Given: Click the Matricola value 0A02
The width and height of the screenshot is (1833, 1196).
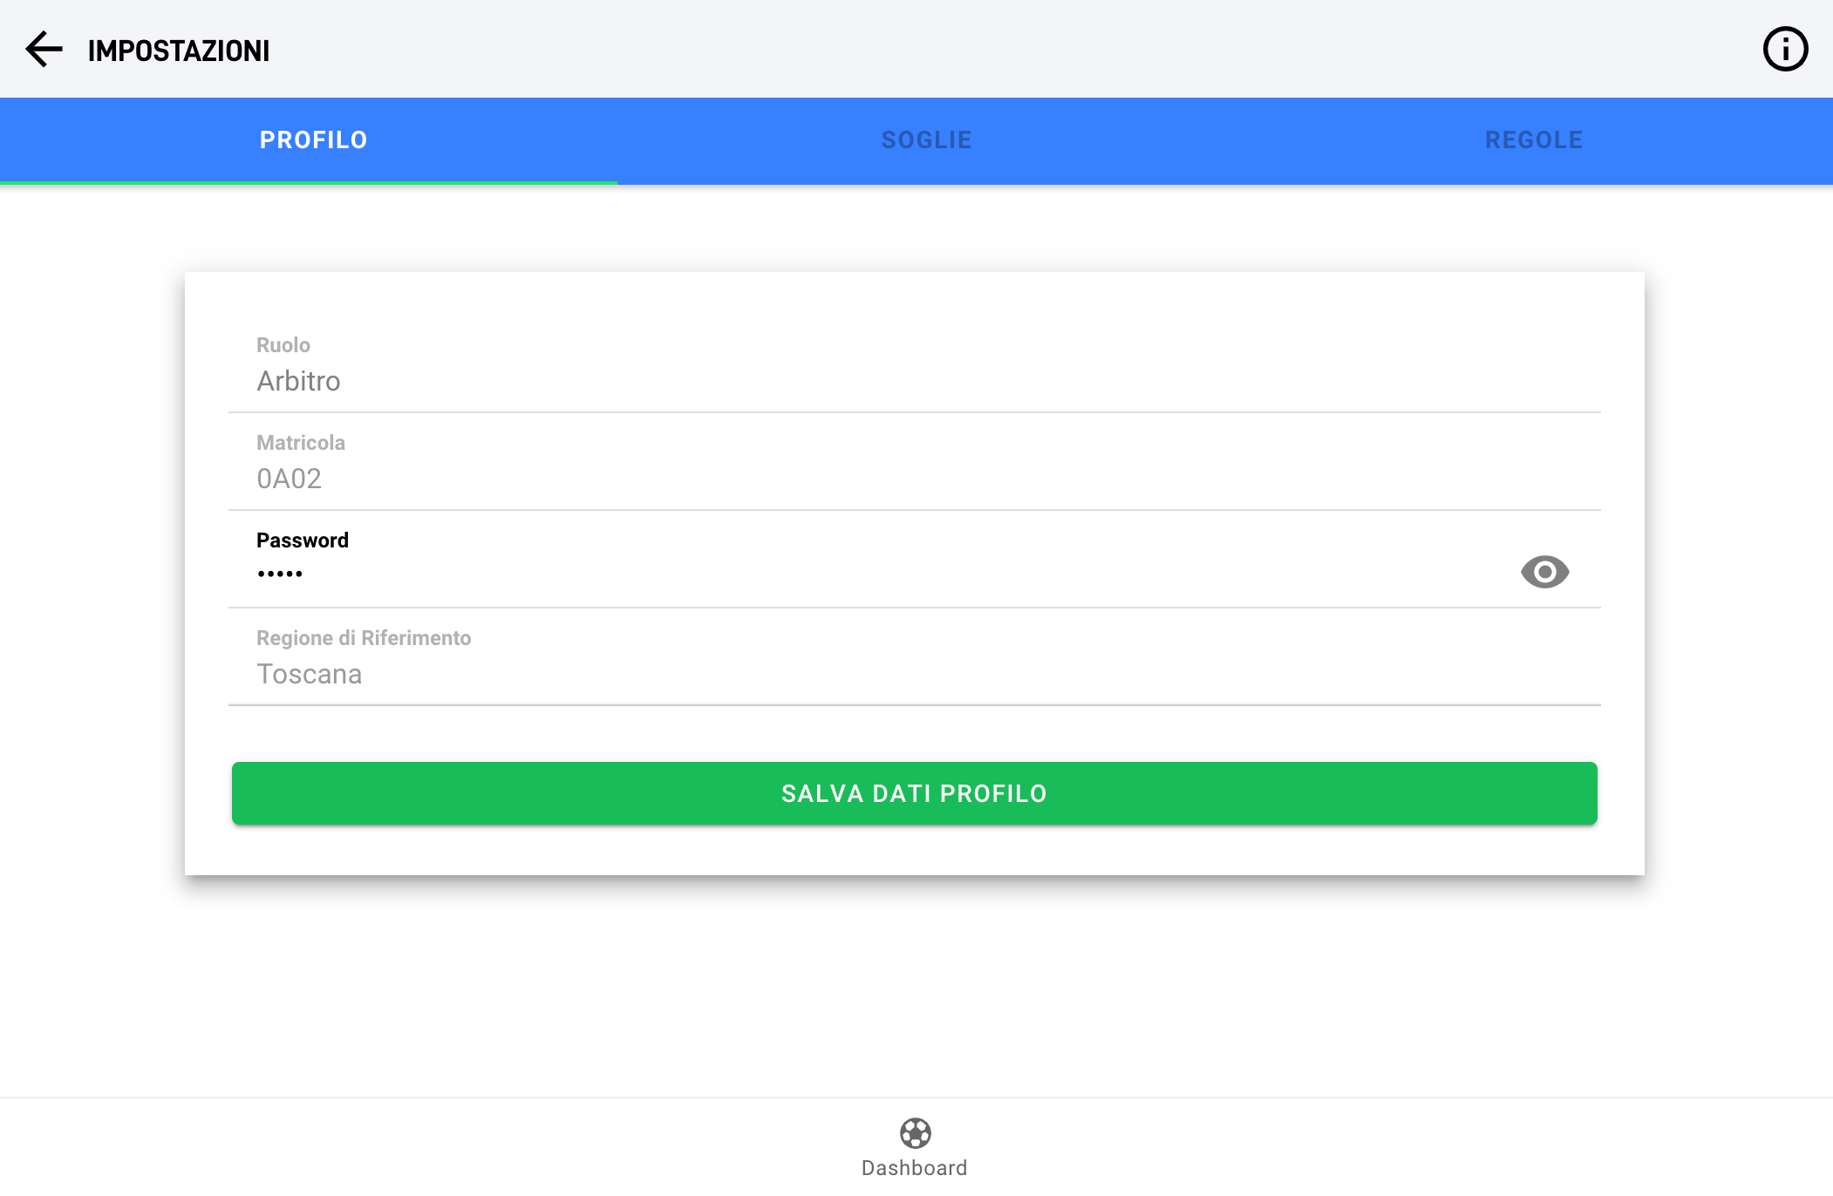Looking at the screenshot, I should (289, 479).
